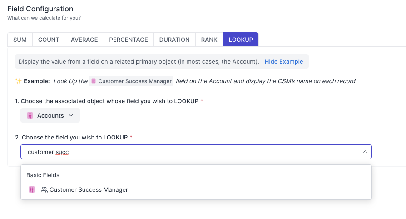Image resolution: width=406 pixels, height=219 pixels.
Task: Select the active LOOKUP tab
Action: (x=241, y=40)
